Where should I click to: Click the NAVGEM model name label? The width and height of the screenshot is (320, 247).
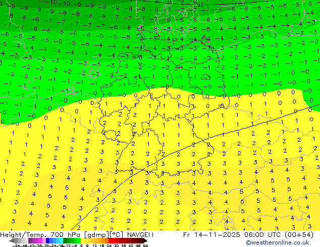(x=140, y=235)
